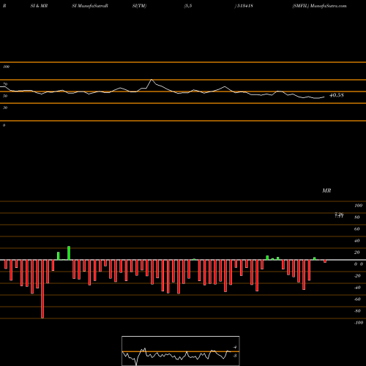Image resolution: width=366 pixels, height=366 pixels.
Task: Click the 100 label on RSI axis
Action: click(7, 67)
